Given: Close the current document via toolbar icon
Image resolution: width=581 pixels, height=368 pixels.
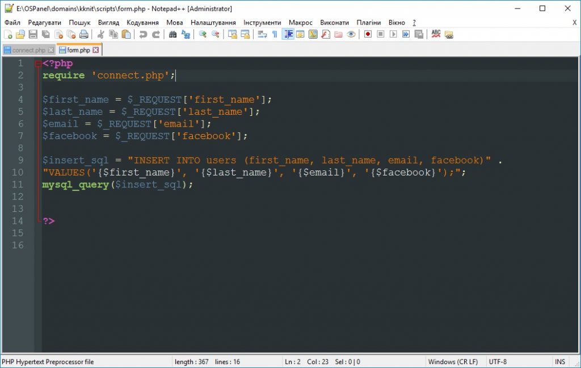Looking at the screenshot, I should (x=58, y=35).
